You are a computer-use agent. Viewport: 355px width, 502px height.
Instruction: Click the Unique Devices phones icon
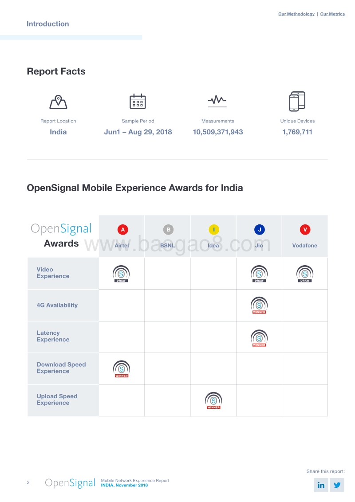pyautogui.click(x=297, y=102)
